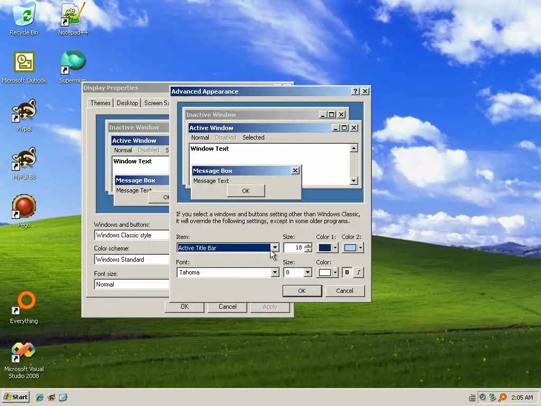The width and height of the screenshot is (541, 406).
Task: Select the MyPal 68 desktop shortcut
Action: [x=24, y=164]
